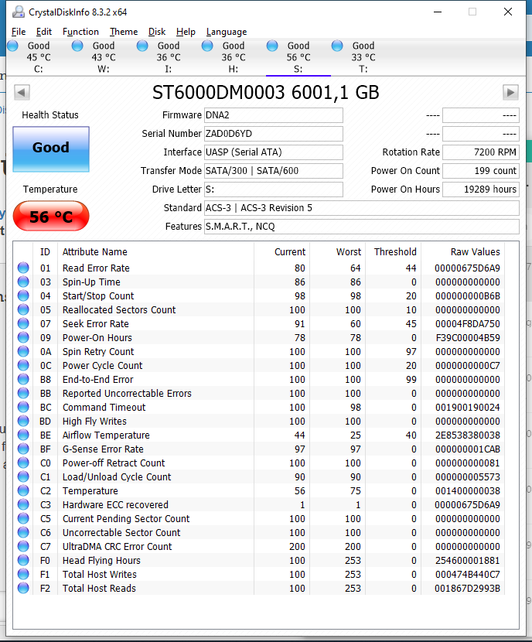The height and width of the screenshot is (642, 532).
Task: Click the CrystalDiskInfo app icon in title bar
Action: [18, 12]
